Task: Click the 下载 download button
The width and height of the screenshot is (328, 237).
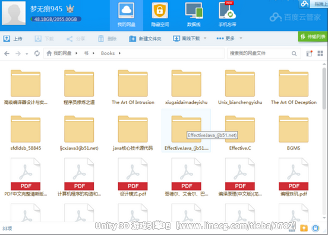Action: tap(44, 39)
